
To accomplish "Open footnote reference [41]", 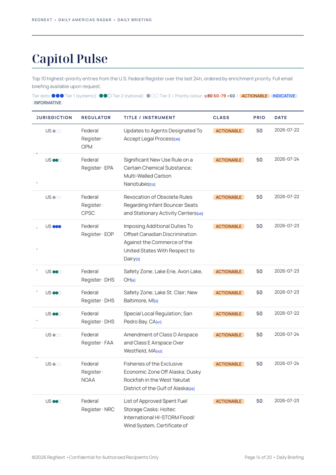I will [159, 322].
